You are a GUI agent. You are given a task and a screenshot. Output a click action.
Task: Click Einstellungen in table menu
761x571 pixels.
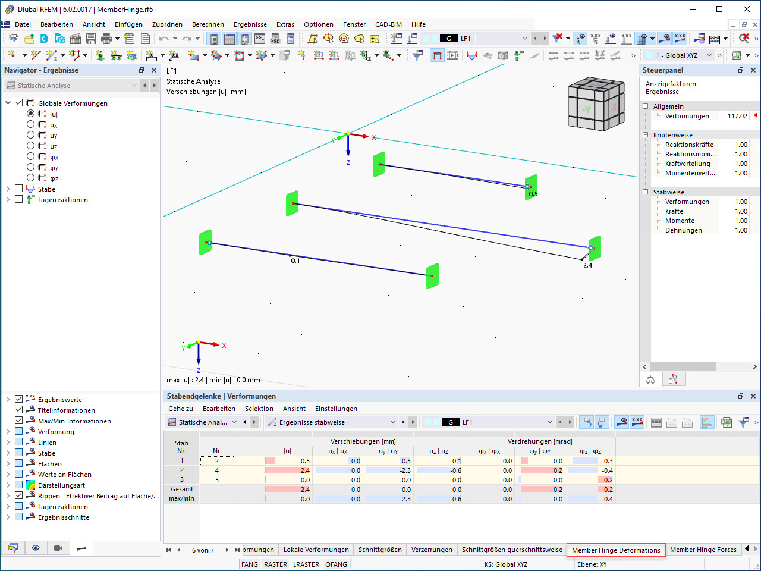coord(336,409)
